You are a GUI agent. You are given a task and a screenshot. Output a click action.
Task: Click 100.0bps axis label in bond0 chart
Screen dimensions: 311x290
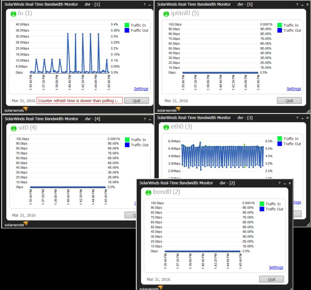(157, 203)
